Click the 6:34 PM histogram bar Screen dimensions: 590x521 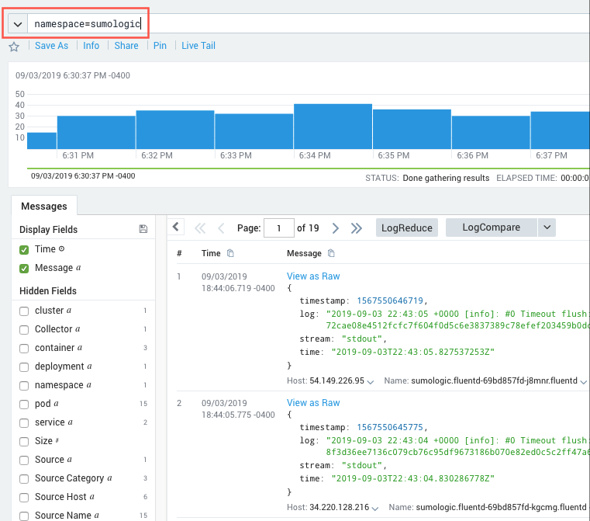(x=333, y=126)
